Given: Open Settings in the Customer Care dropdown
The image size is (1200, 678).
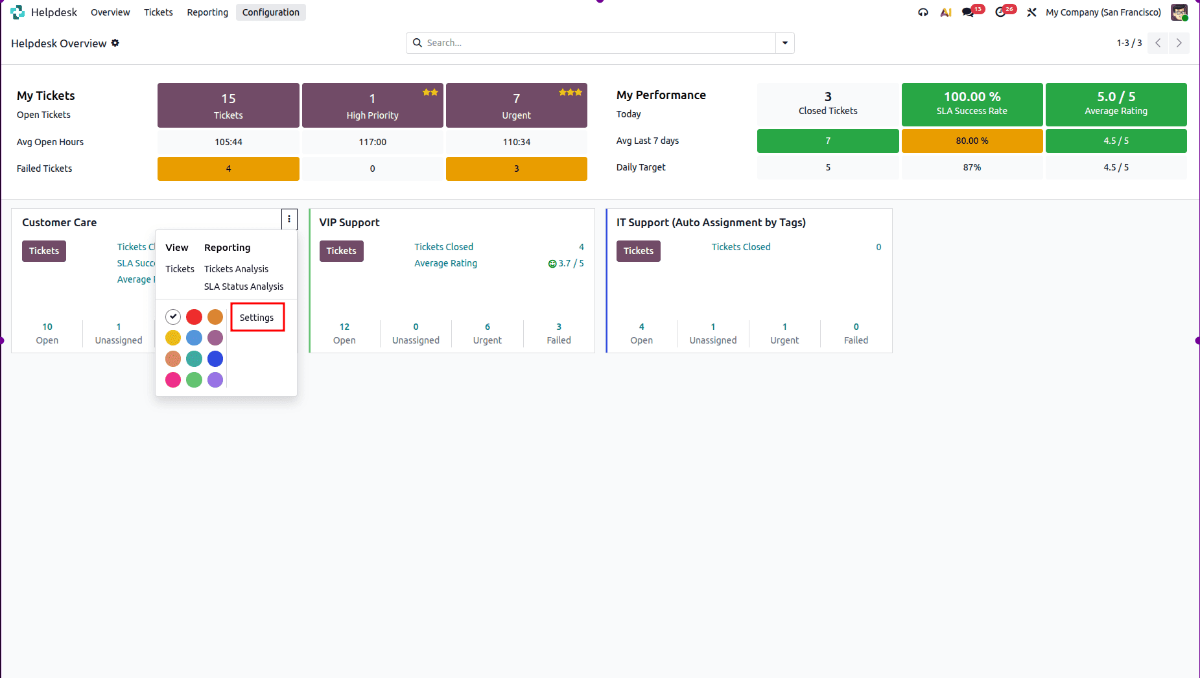Looking at the screenshot, I should point(257,318).
